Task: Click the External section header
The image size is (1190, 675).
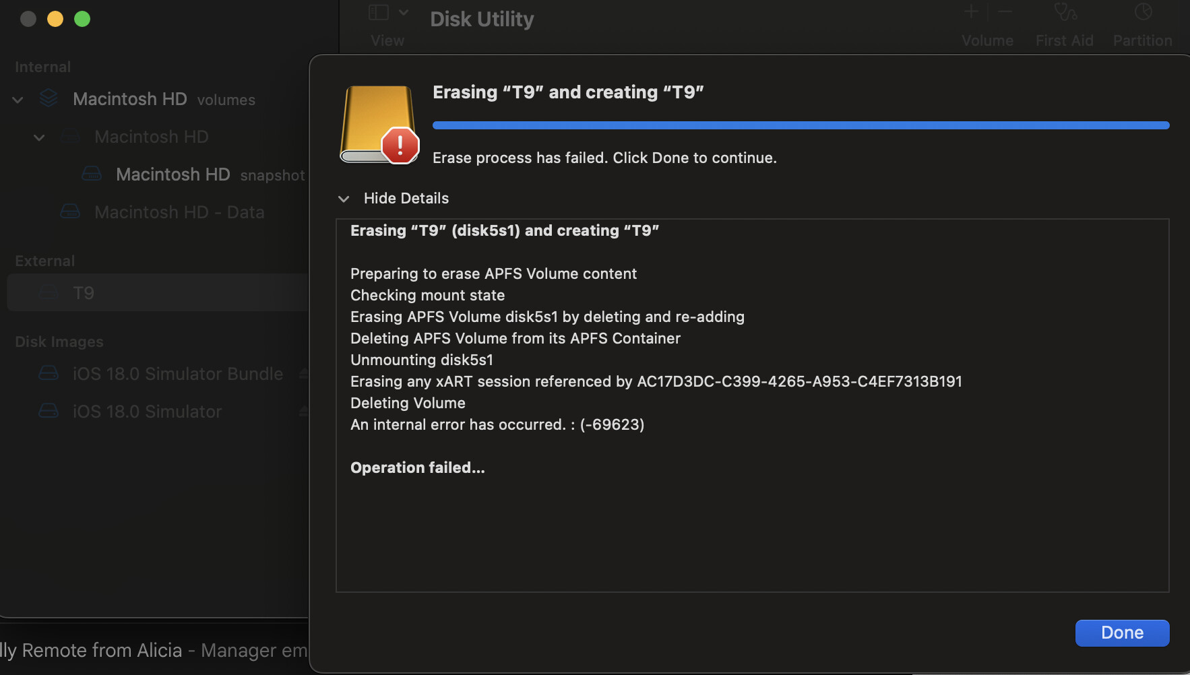Action: click(44, 261)
